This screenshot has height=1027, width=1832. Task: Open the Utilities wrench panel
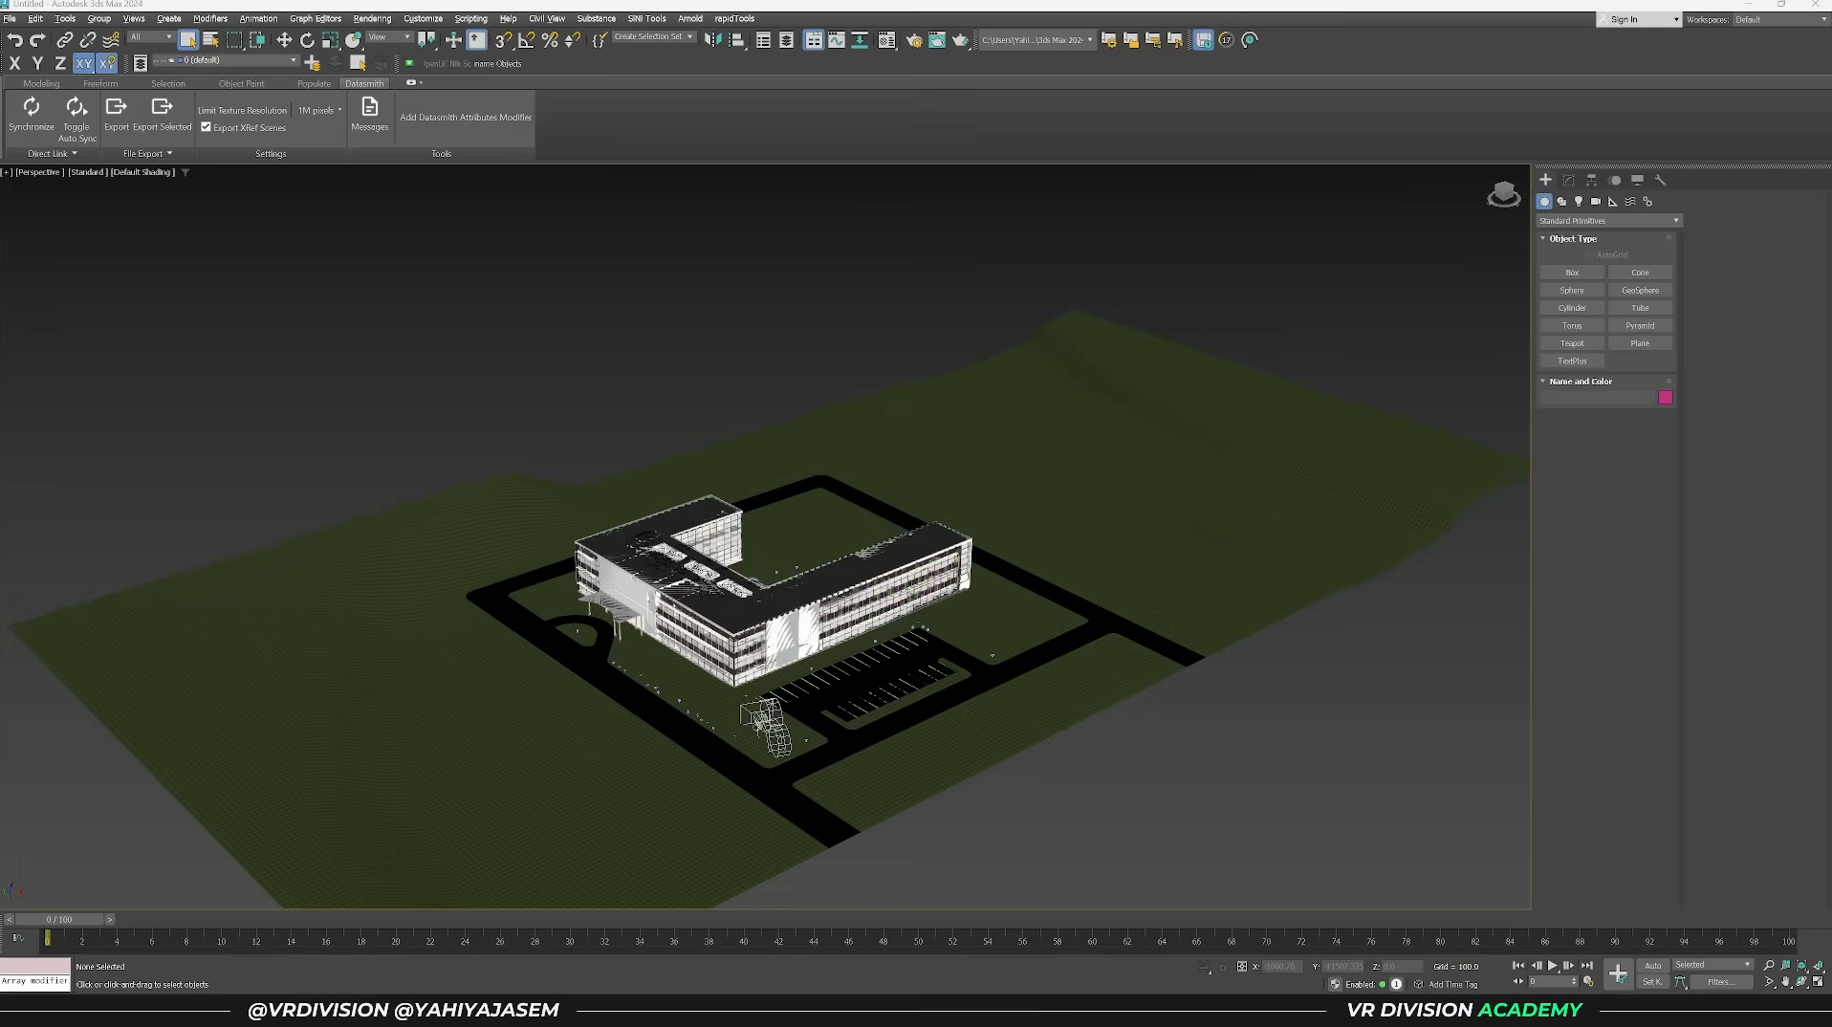(x=1661, y=180)
